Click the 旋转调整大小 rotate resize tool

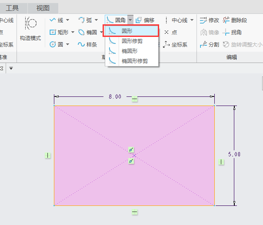pyautogui.click(x=243, y=45)
